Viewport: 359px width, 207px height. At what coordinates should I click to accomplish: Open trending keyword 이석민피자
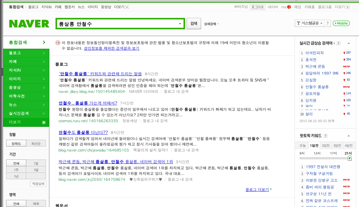pos(314,53)
